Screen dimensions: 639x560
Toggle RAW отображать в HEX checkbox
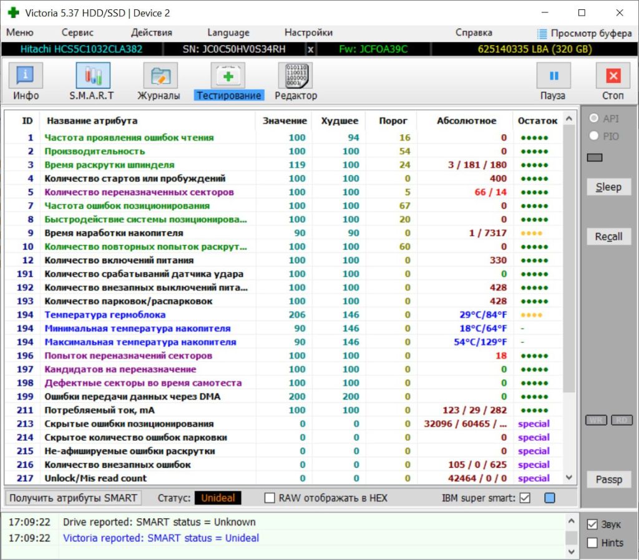pos(270,498)
